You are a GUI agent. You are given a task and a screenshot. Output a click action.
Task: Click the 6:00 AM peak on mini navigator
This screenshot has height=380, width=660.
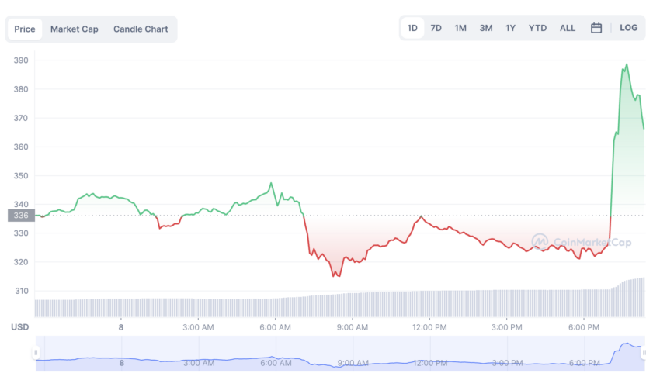pos(272,357)
